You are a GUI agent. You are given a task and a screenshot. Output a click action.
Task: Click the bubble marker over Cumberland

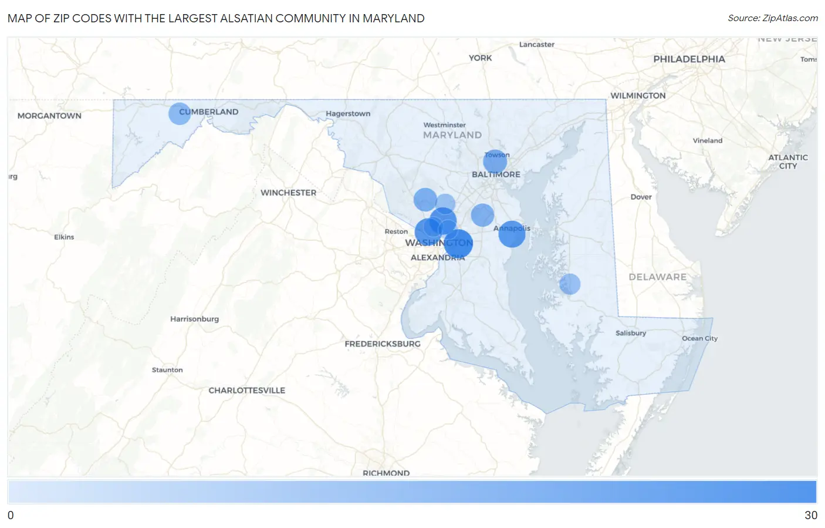180,113
